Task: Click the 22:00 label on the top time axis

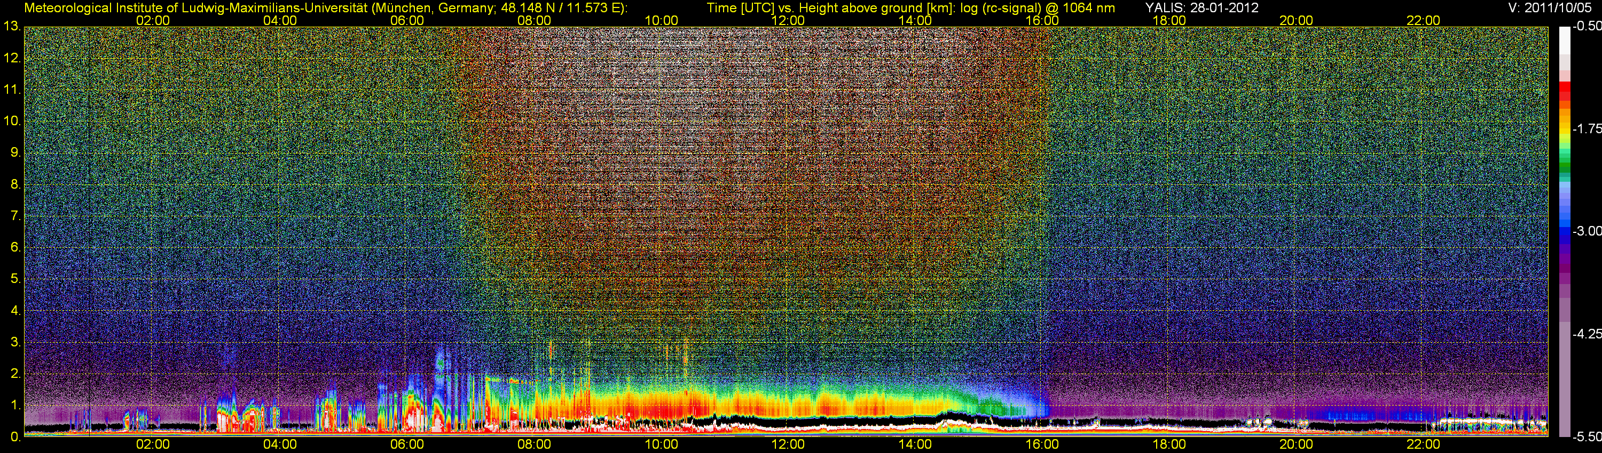Action: [x=1423, y=20]
